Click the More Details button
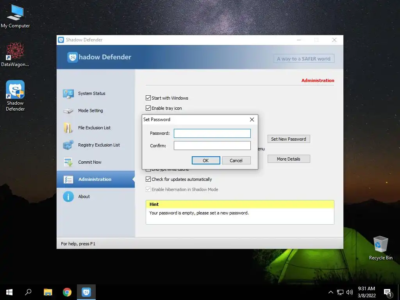This screenshot has width=400, height=300. [x=289, y=159]
